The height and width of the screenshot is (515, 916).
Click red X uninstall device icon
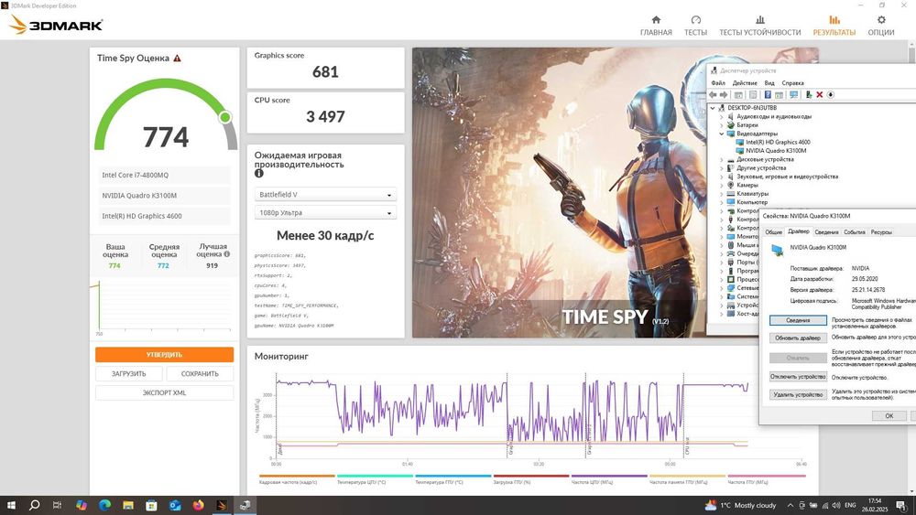pyautogui.click(x=820, y=94)
